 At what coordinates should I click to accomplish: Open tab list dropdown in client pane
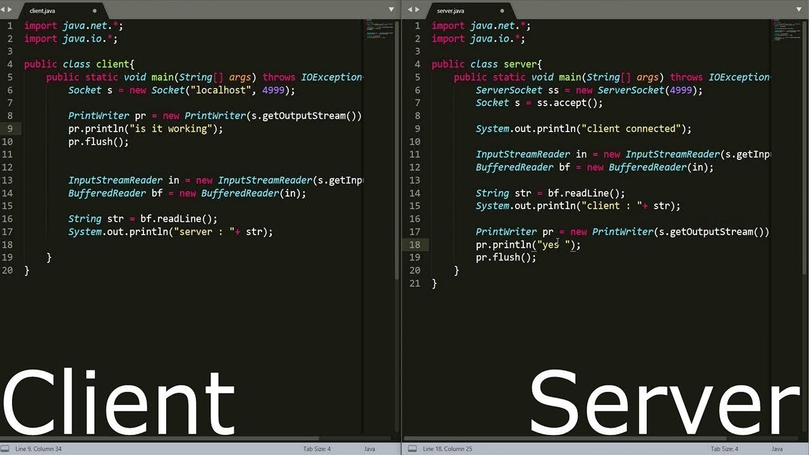click(391, 10)
